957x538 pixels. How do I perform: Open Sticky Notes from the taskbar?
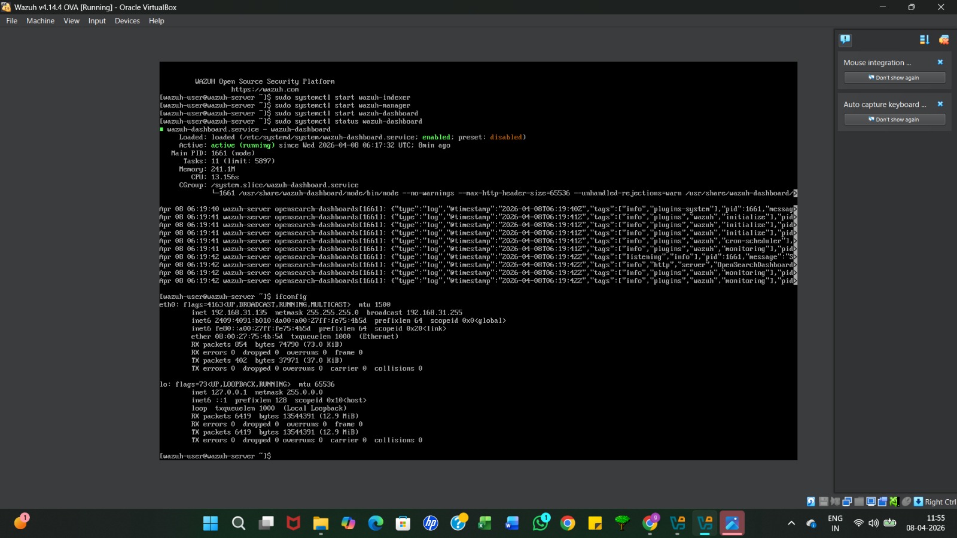[595, 524]
